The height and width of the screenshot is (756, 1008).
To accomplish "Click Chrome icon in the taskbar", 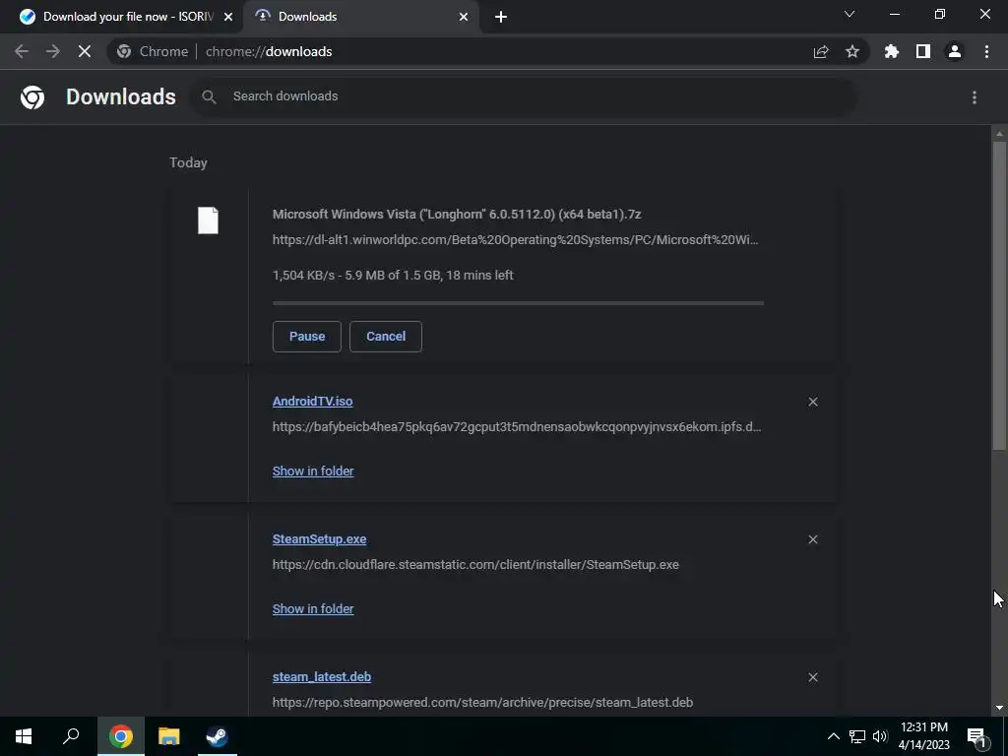I will [x=120, y=736].
